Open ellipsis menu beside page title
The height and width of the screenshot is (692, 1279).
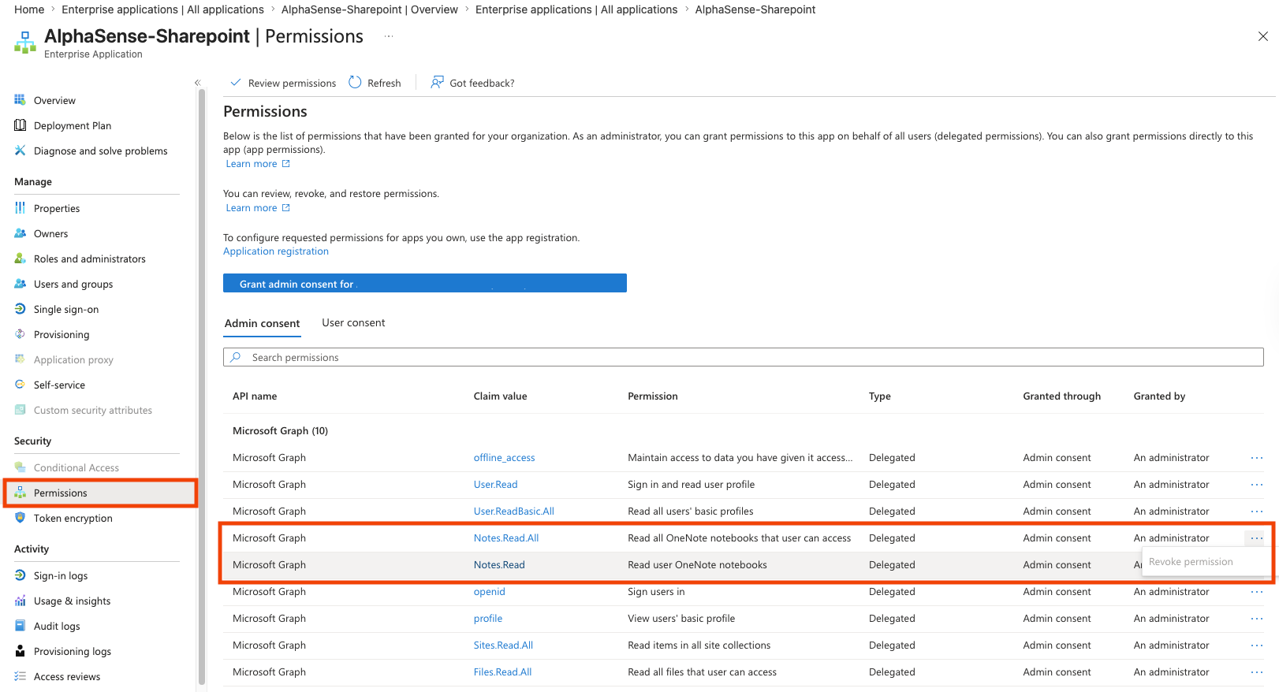click(389, 36)
